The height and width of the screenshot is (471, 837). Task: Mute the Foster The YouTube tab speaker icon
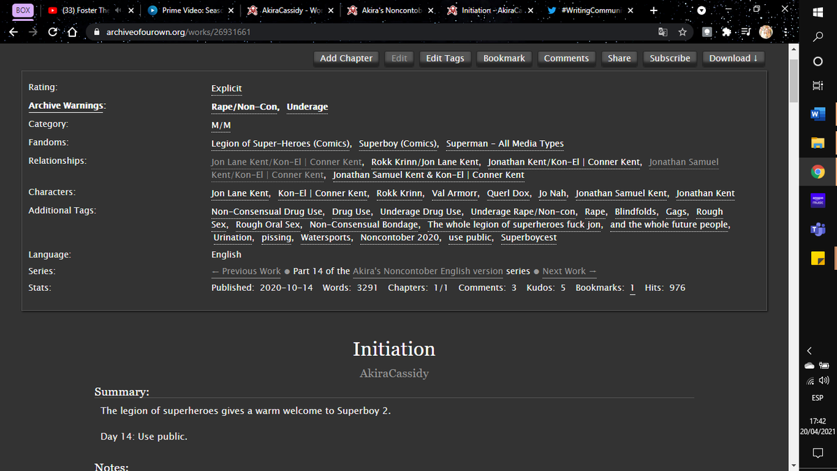coord(119,10)
